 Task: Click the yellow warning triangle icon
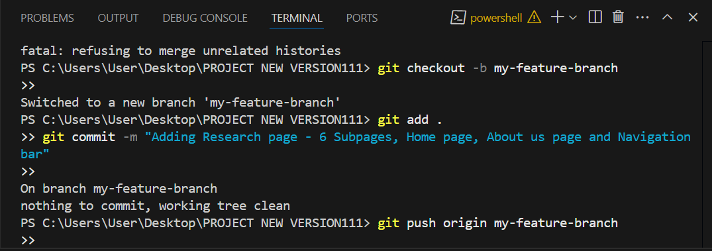pyautogui.click(x=534, y=18)
